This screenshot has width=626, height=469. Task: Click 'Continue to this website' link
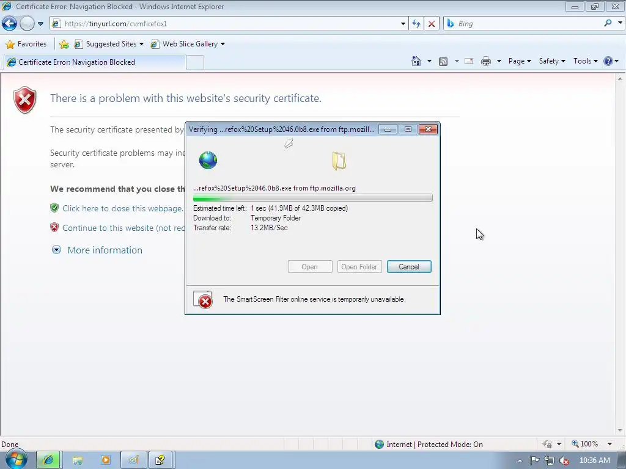pos(123,228)
